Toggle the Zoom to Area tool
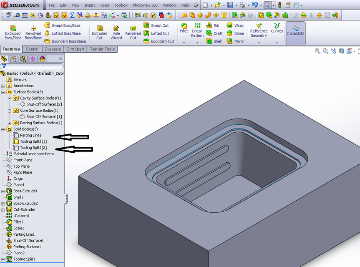The width and height of the screenshot is (360, 267). point(325,50)
